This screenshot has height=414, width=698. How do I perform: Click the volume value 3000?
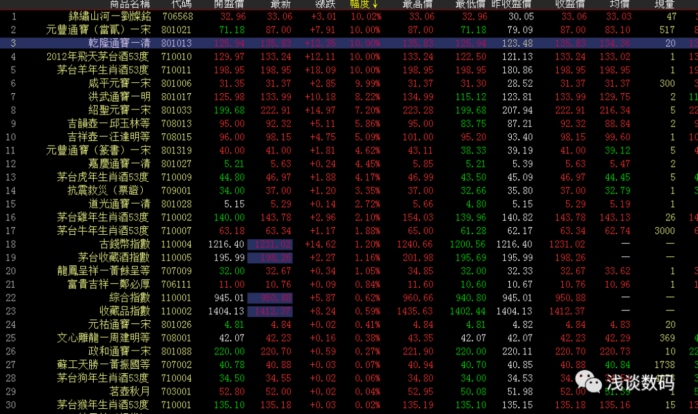(664, 230)
